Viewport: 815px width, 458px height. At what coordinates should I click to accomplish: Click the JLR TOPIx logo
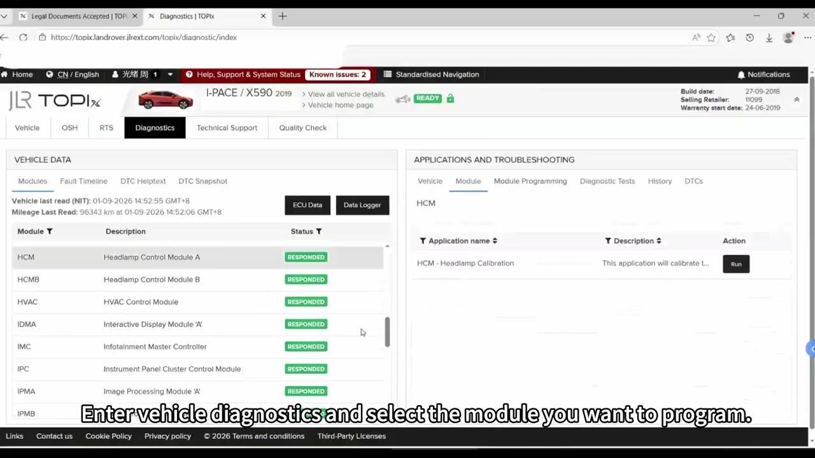(x=55, y=101)
